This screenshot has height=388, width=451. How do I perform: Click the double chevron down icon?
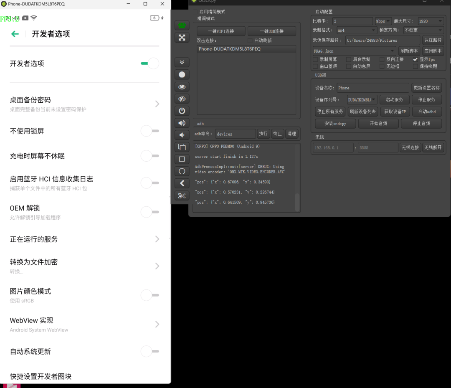point(182,62)
